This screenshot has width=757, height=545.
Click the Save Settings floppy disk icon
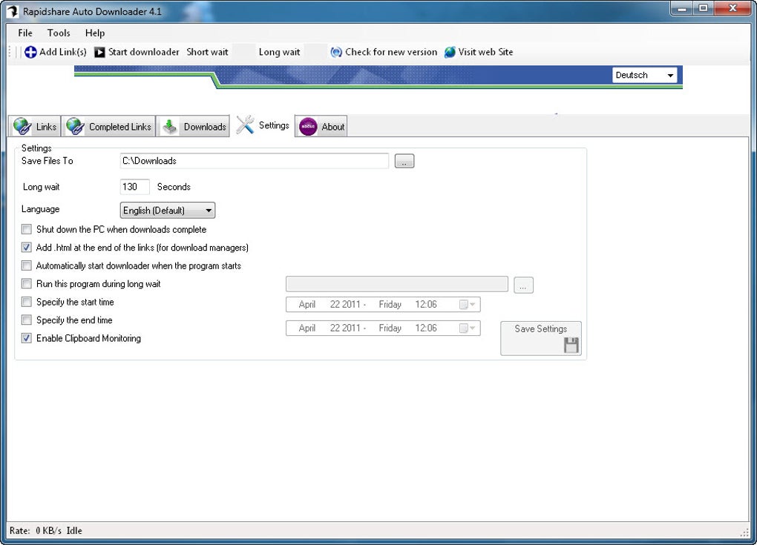(x=570, y=343)
